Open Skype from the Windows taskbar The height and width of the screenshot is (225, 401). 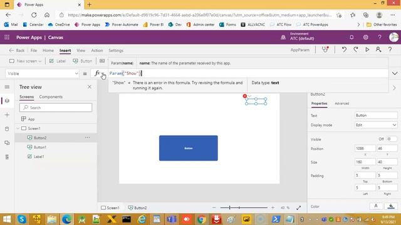[x=22, y=219]
